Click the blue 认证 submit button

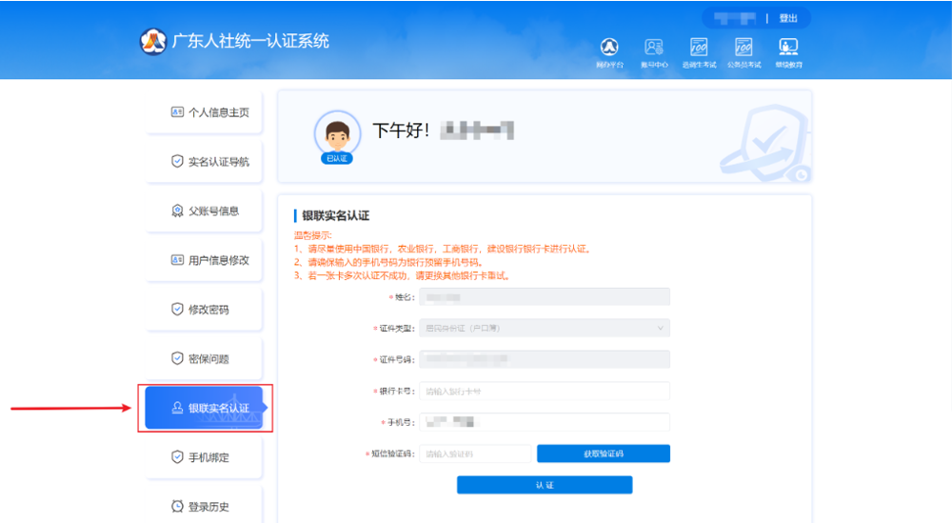[x=545, y=485]
